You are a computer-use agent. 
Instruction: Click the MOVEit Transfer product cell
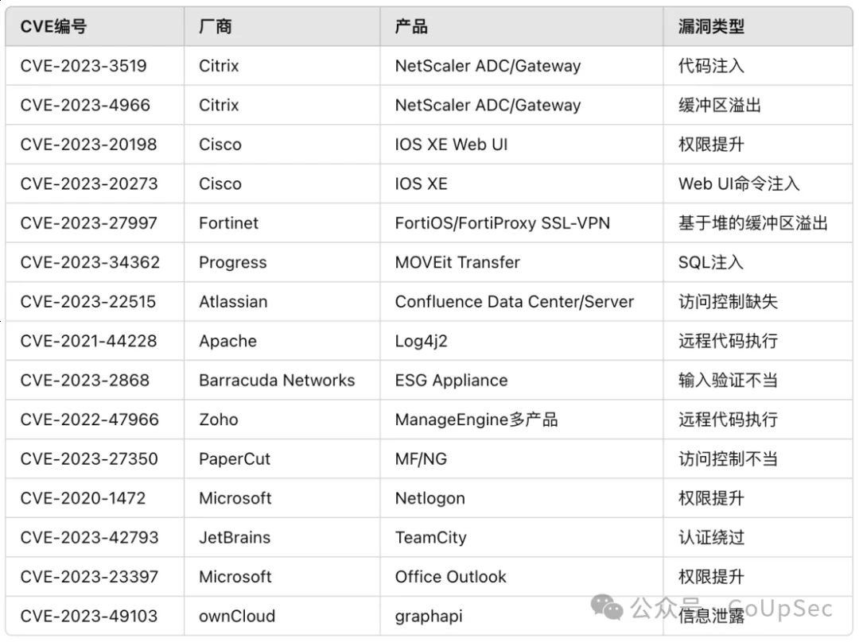coord(457,262)
